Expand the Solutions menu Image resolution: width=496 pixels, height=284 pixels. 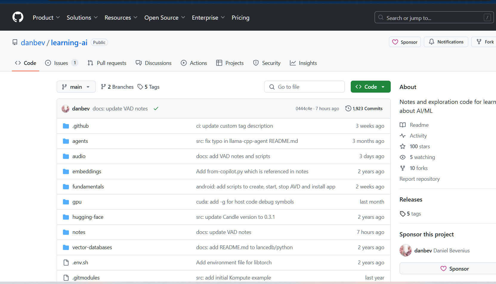click(82, 18)
